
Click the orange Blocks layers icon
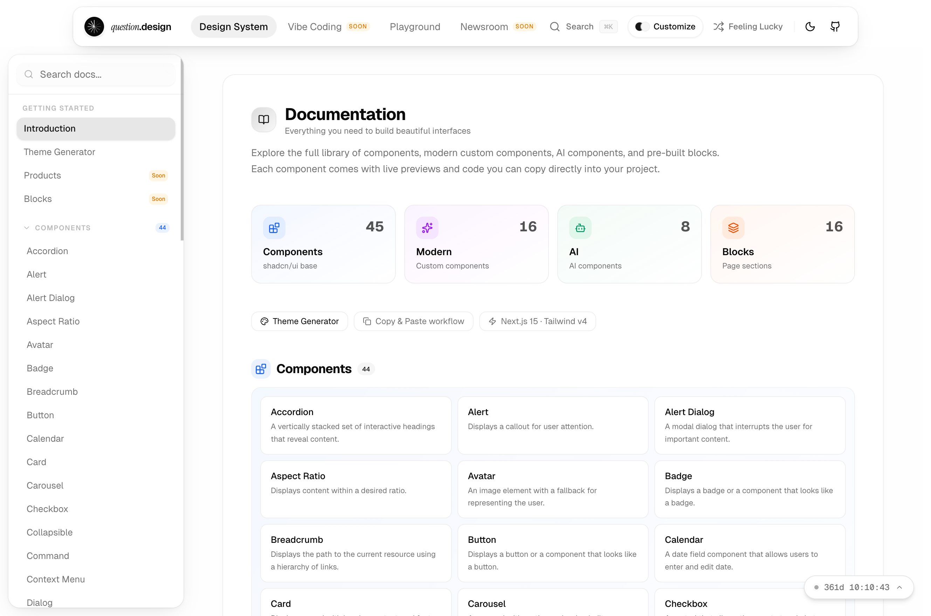click(733, 228)
